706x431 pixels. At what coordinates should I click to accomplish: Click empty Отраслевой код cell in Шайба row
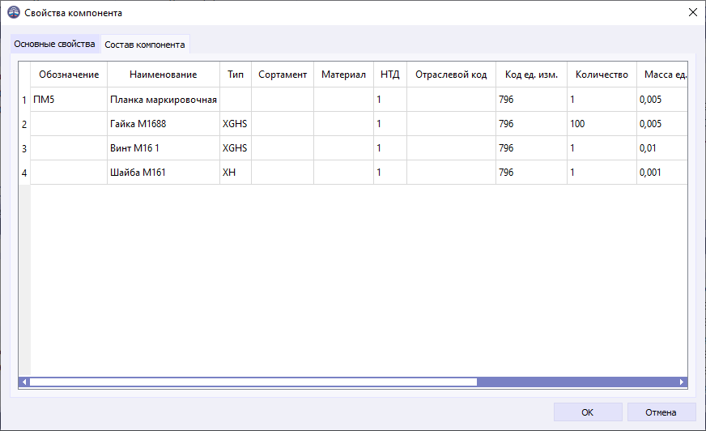[x=451, y=173]
